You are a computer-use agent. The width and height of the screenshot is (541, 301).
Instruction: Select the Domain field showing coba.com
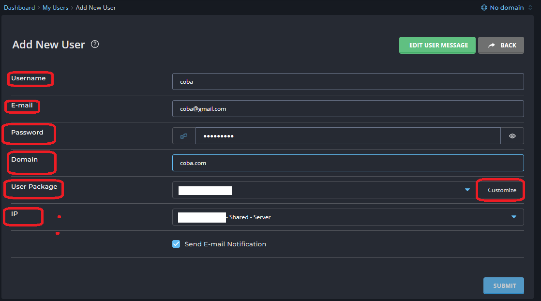click(347, 163)
